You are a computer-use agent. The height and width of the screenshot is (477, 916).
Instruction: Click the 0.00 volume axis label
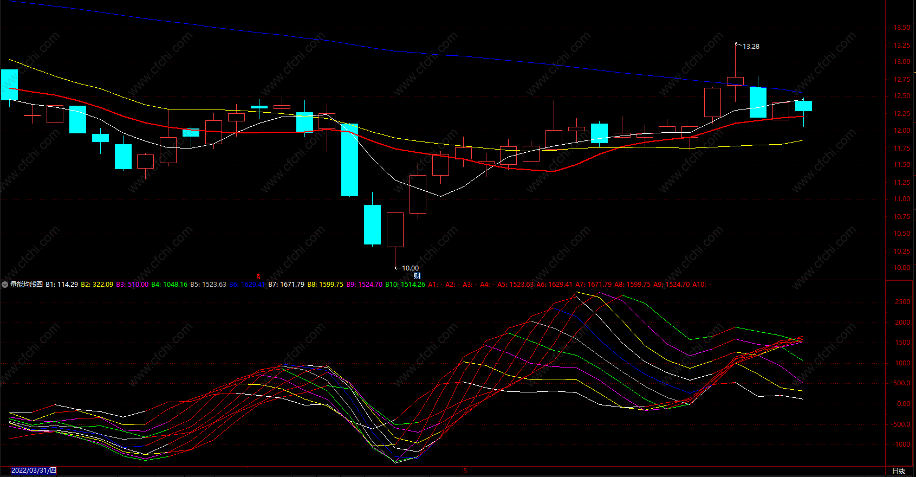904,404
